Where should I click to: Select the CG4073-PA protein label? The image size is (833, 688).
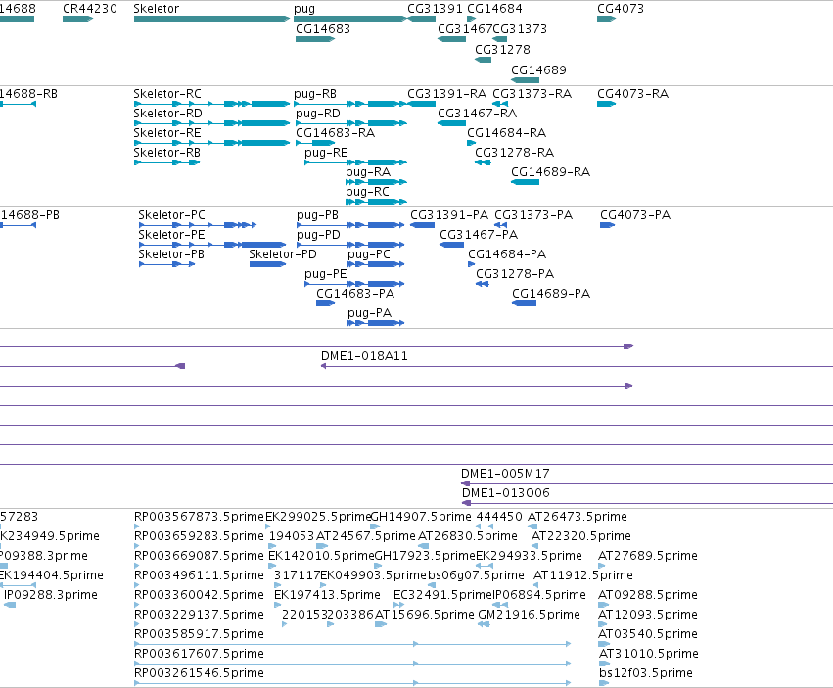(635, 215)
